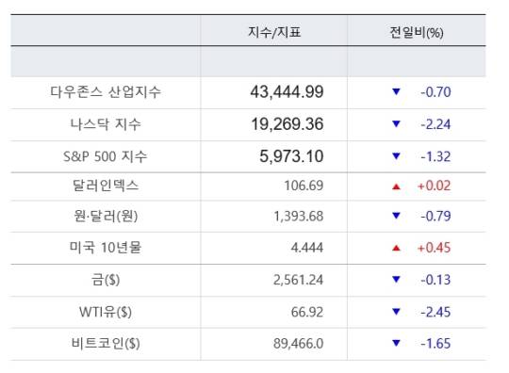Click the WTI유($) row label

coord(106,312)
